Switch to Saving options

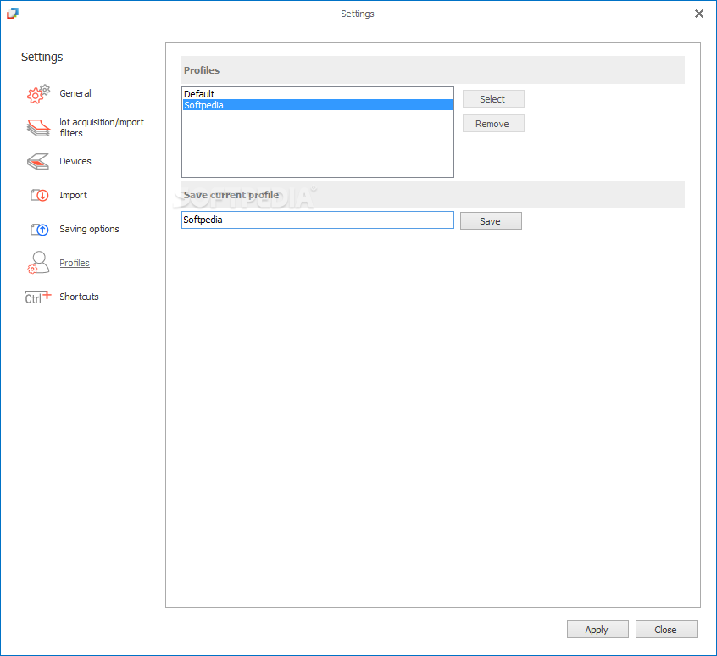89,229
